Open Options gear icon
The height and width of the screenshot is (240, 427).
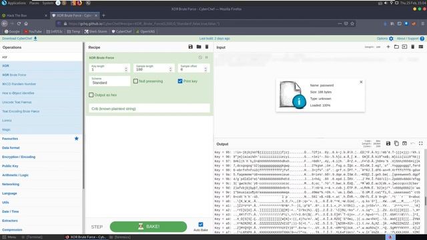point(391,39)
